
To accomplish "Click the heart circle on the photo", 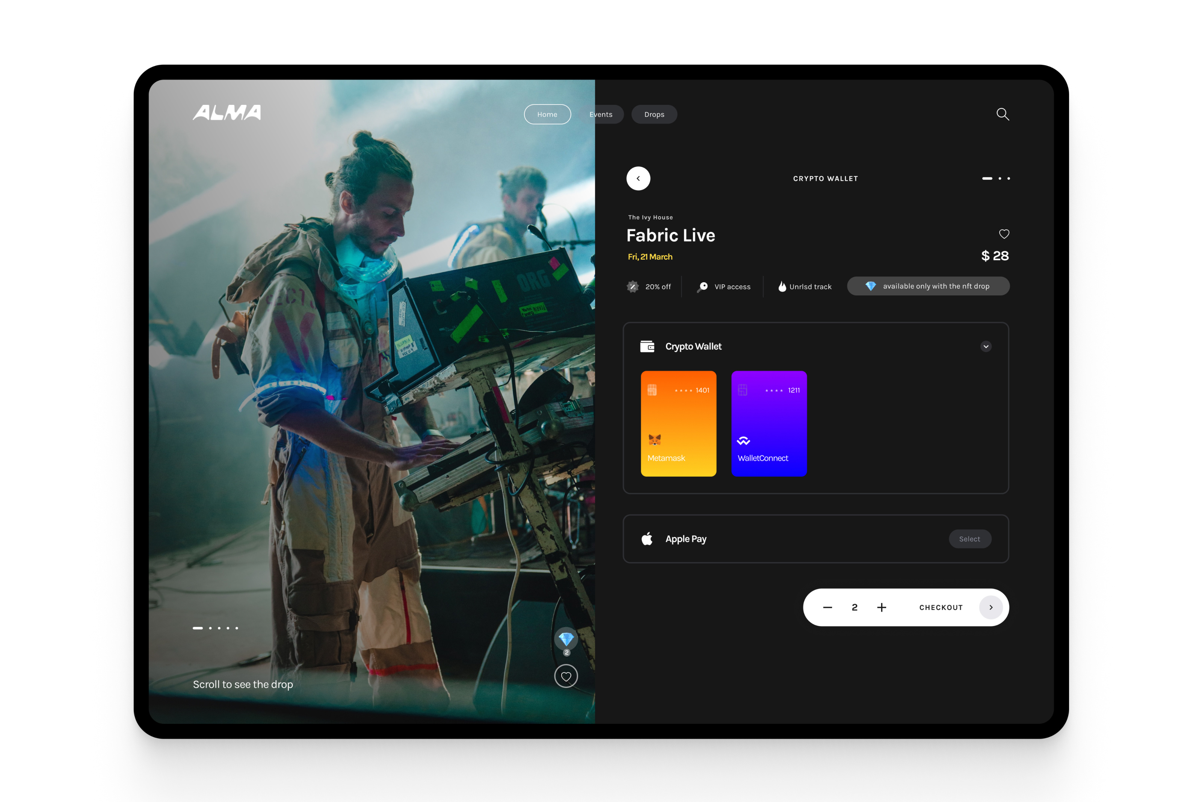I will 566,676.
